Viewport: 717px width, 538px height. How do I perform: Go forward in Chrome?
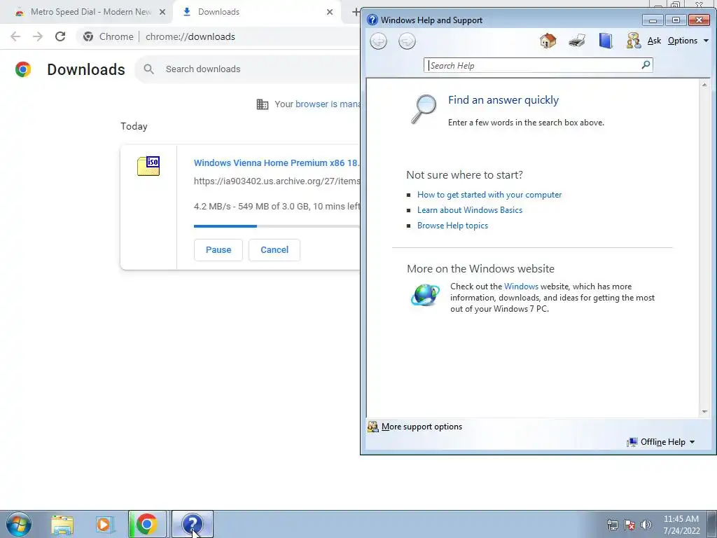[38, 36]
